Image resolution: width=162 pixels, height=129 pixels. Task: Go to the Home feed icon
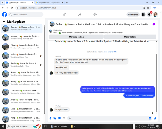tap(65, 15)
